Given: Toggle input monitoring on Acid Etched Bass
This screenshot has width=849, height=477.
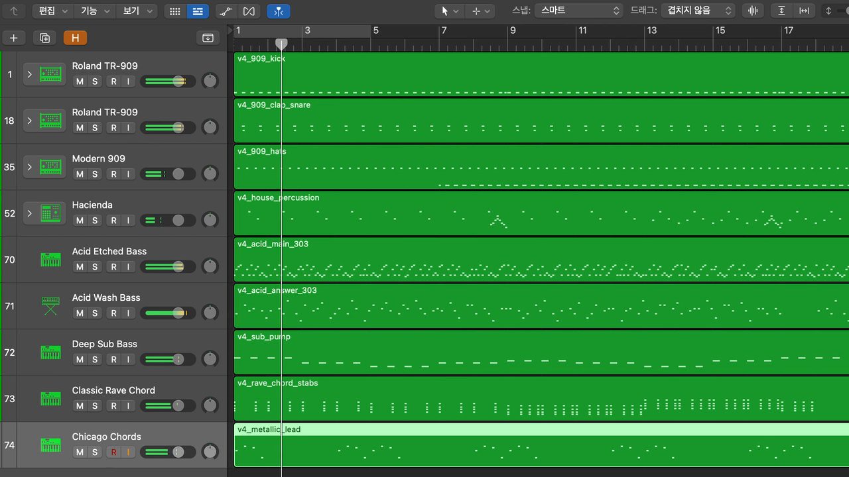Looking at the screenshot, I should click(128, 267).
